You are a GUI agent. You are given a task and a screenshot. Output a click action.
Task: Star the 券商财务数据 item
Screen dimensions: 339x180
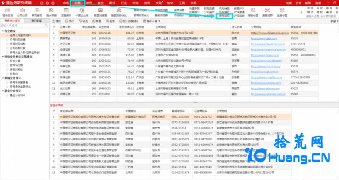pos(7,40)
